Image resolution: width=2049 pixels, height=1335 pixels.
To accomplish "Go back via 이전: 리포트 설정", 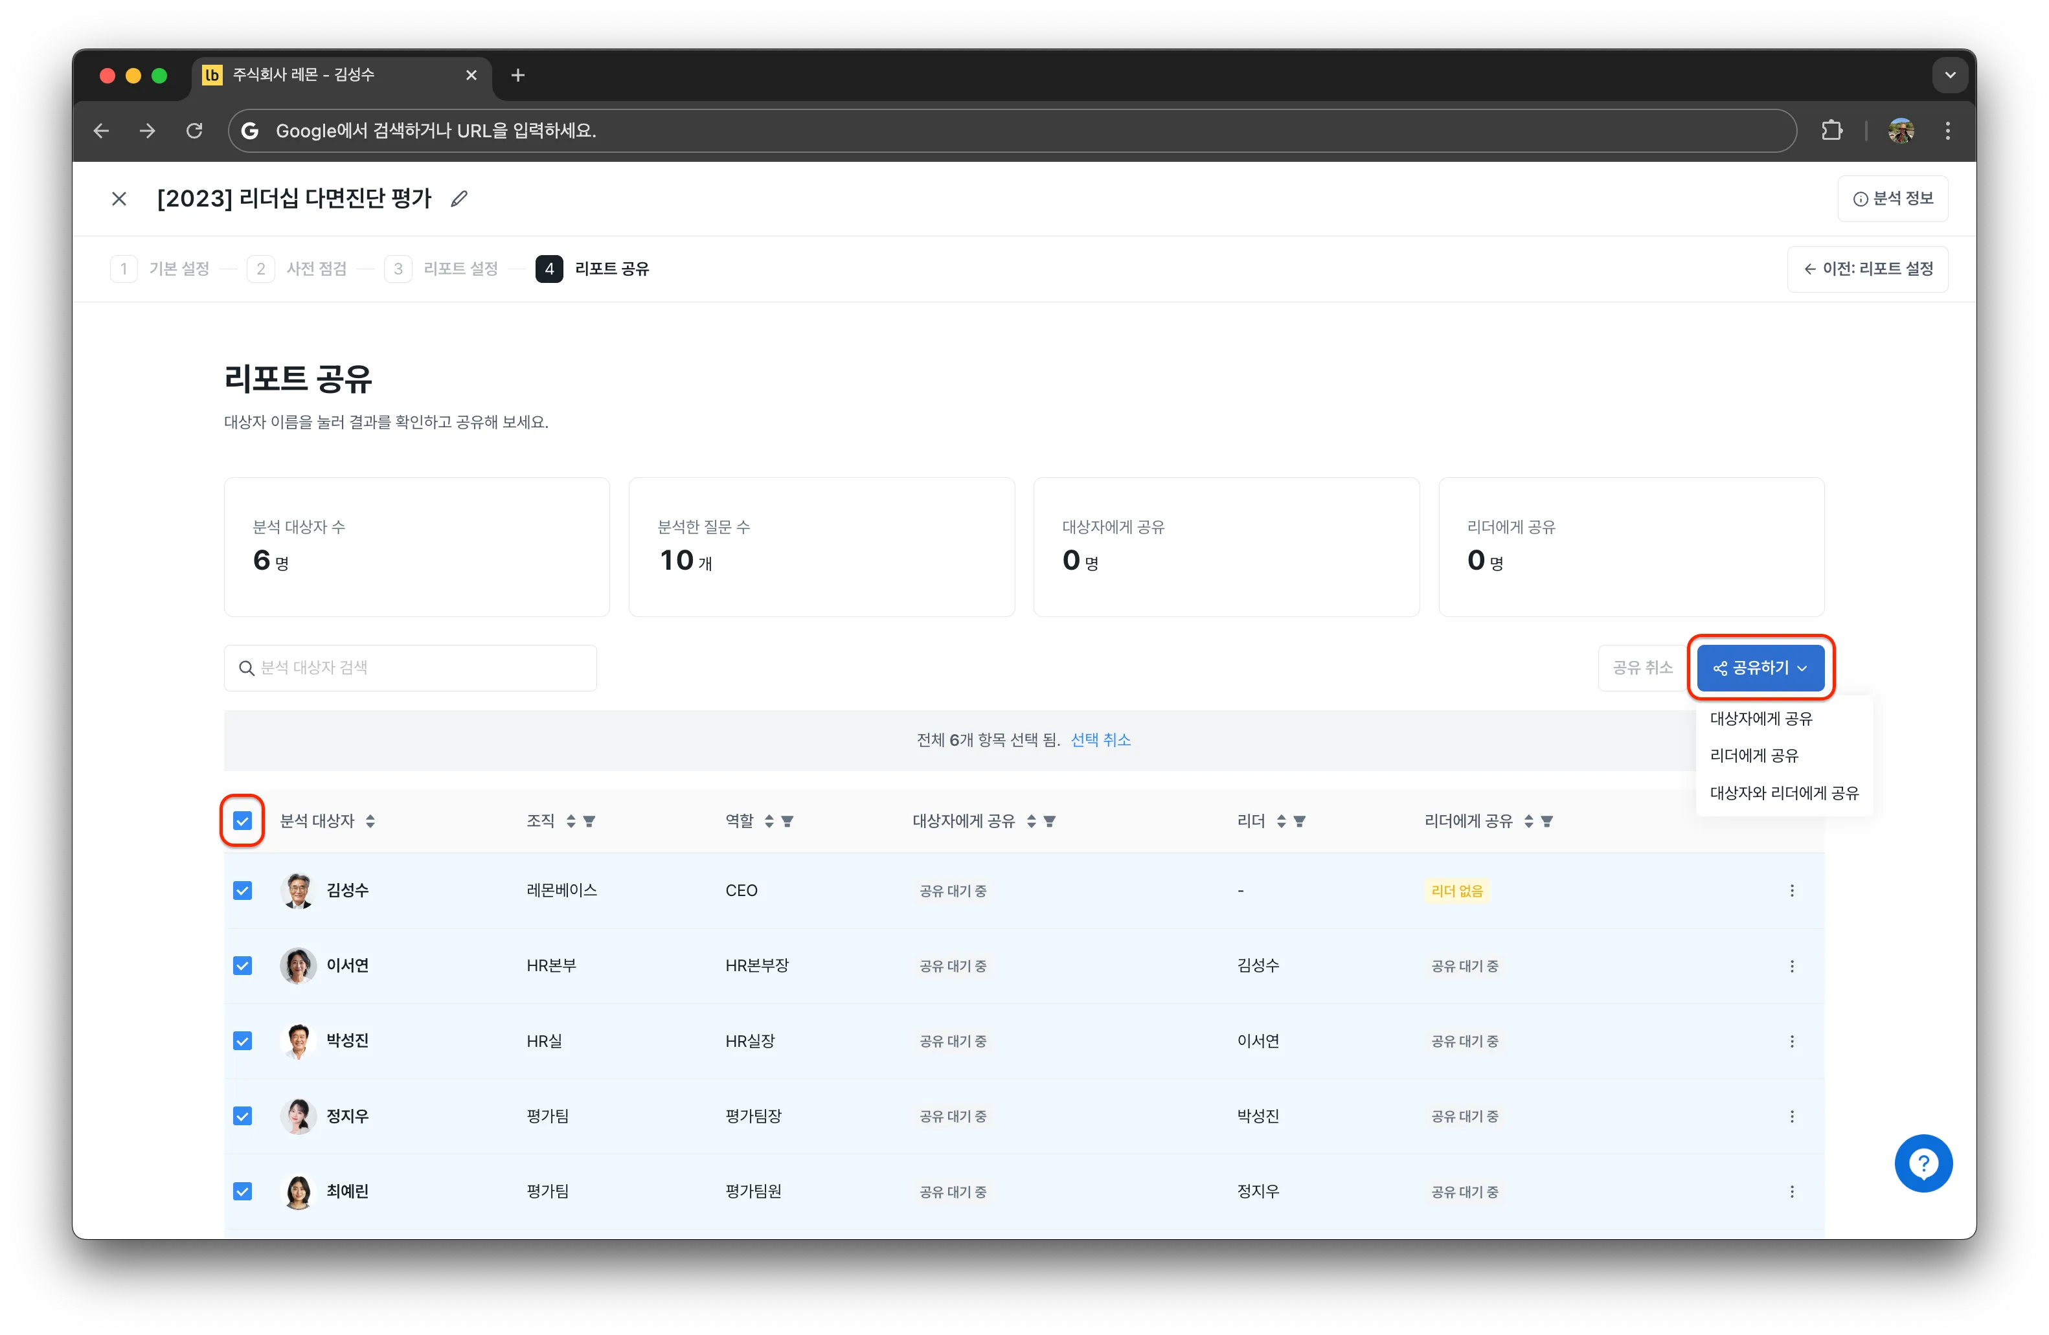I will pos(1867,269).
